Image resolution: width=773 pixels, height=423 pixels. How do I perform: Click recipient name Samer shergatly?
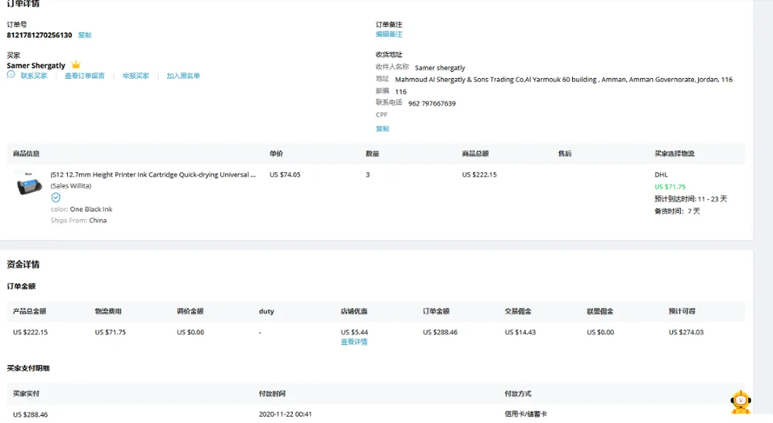pos(440,68)
